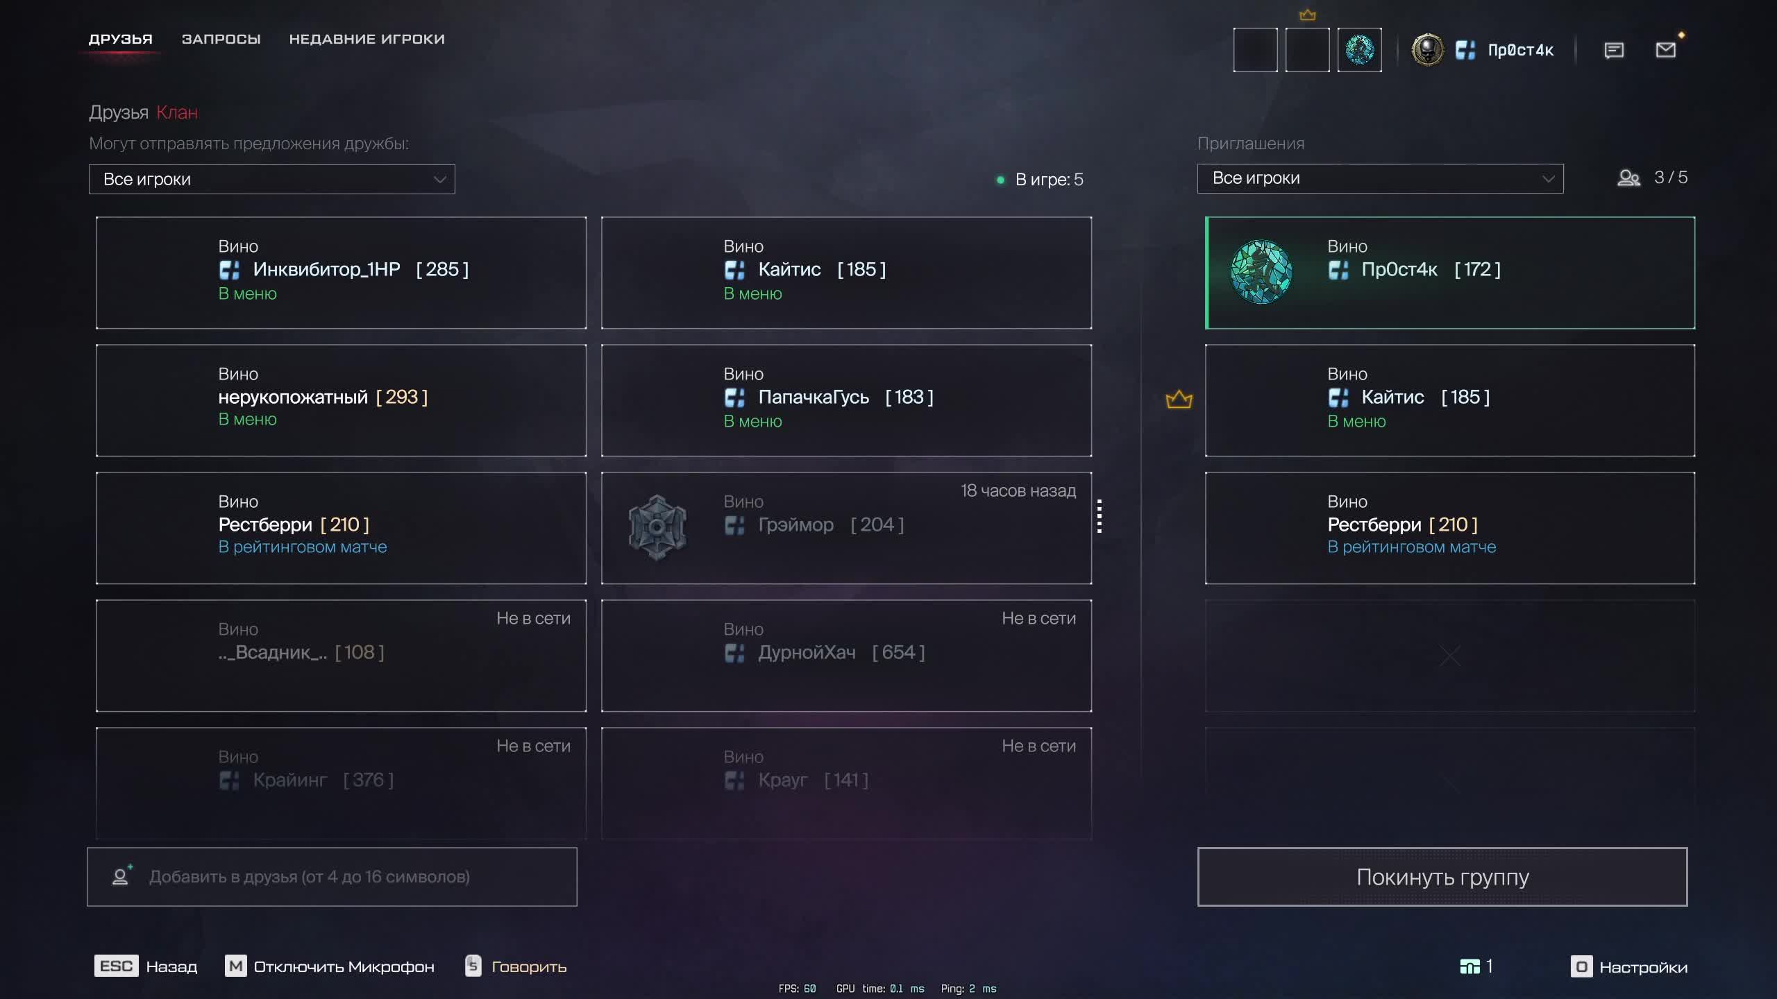Click the group members count icon

tap(1628, 178)
